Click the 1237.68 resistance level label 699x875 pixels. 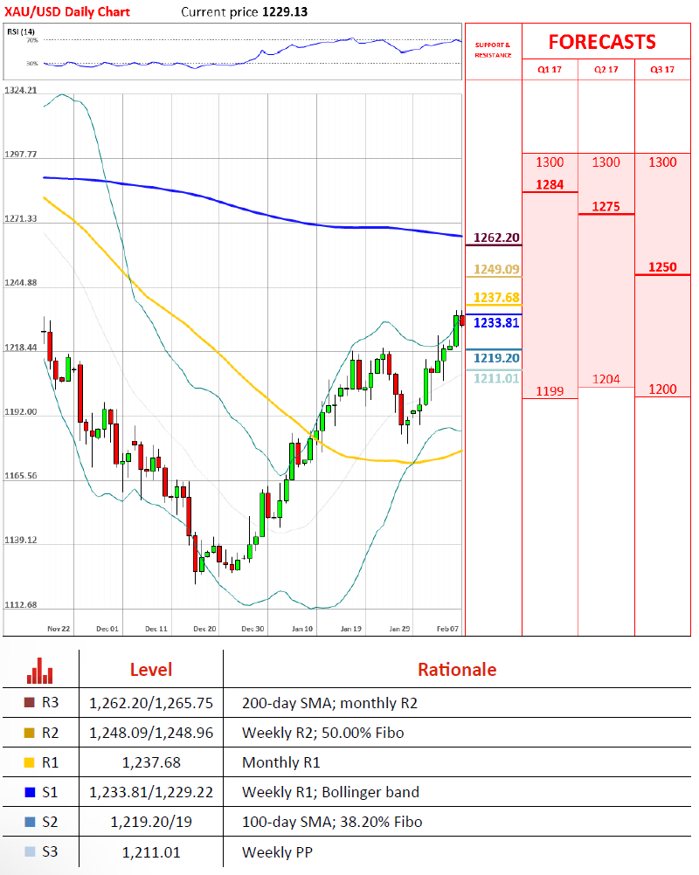[496, 298]
